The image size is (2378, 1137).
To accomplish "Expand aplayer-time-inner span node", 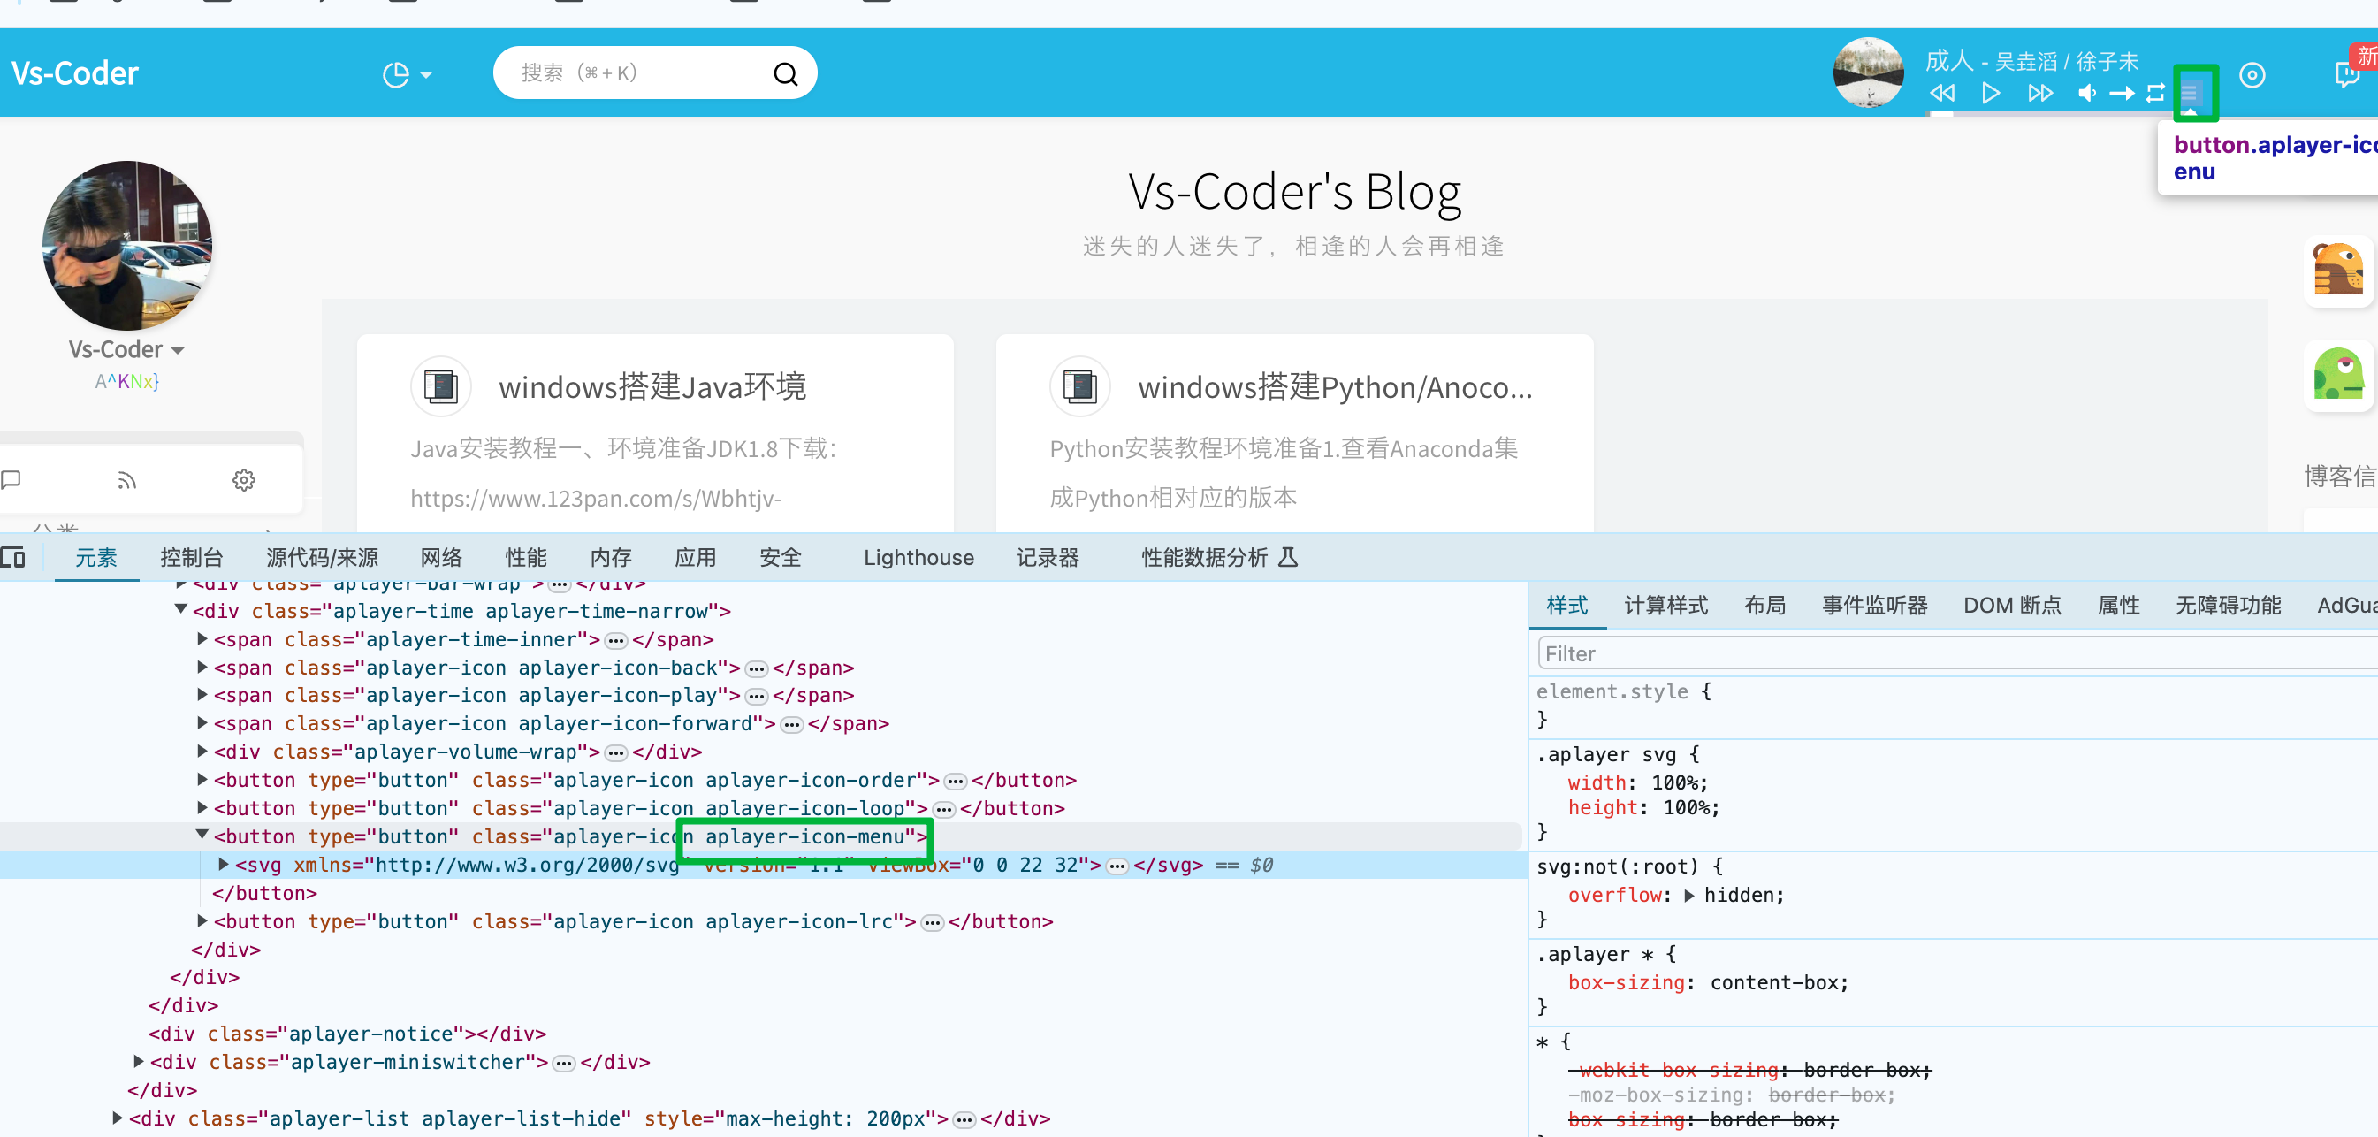I will pyautogui.click(x=202, y=638).
